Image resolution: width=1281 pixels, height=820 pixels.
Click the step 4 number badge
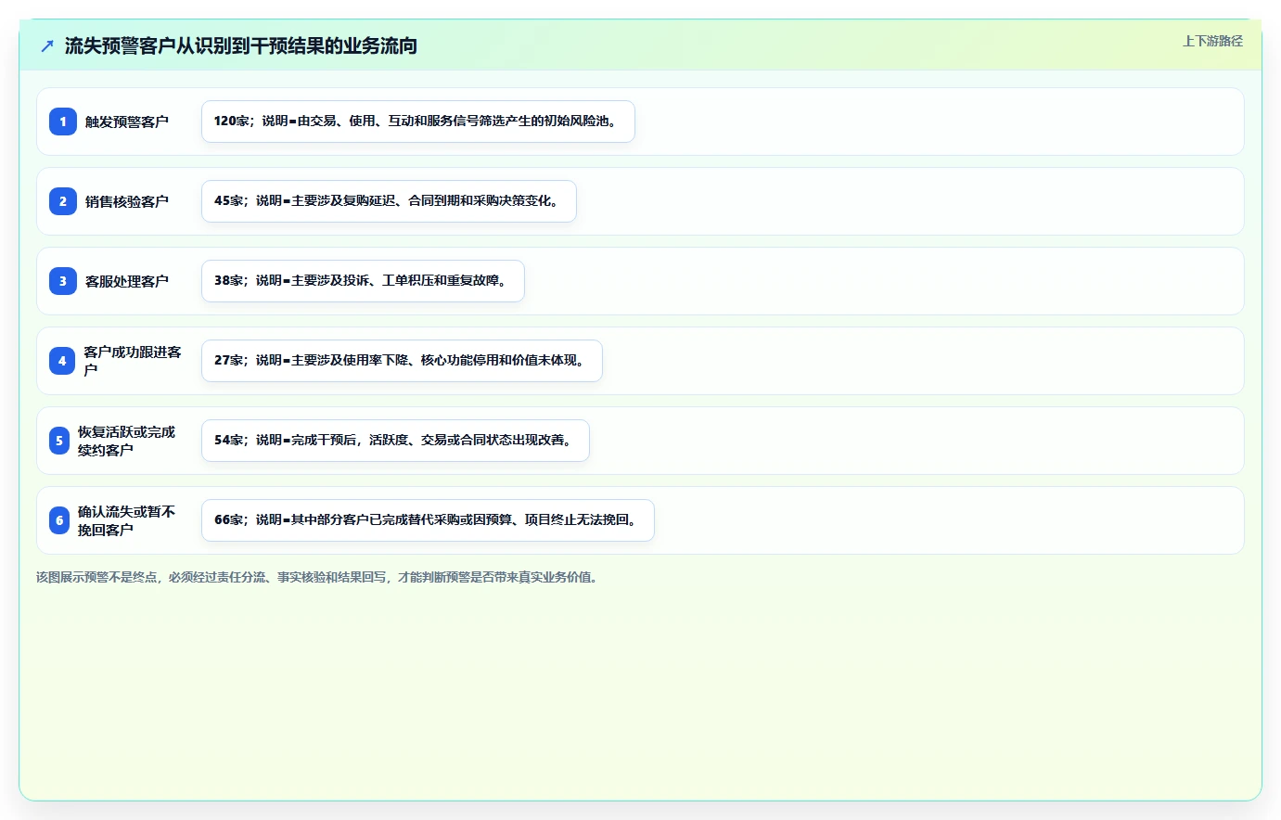(x=62, y=361)
